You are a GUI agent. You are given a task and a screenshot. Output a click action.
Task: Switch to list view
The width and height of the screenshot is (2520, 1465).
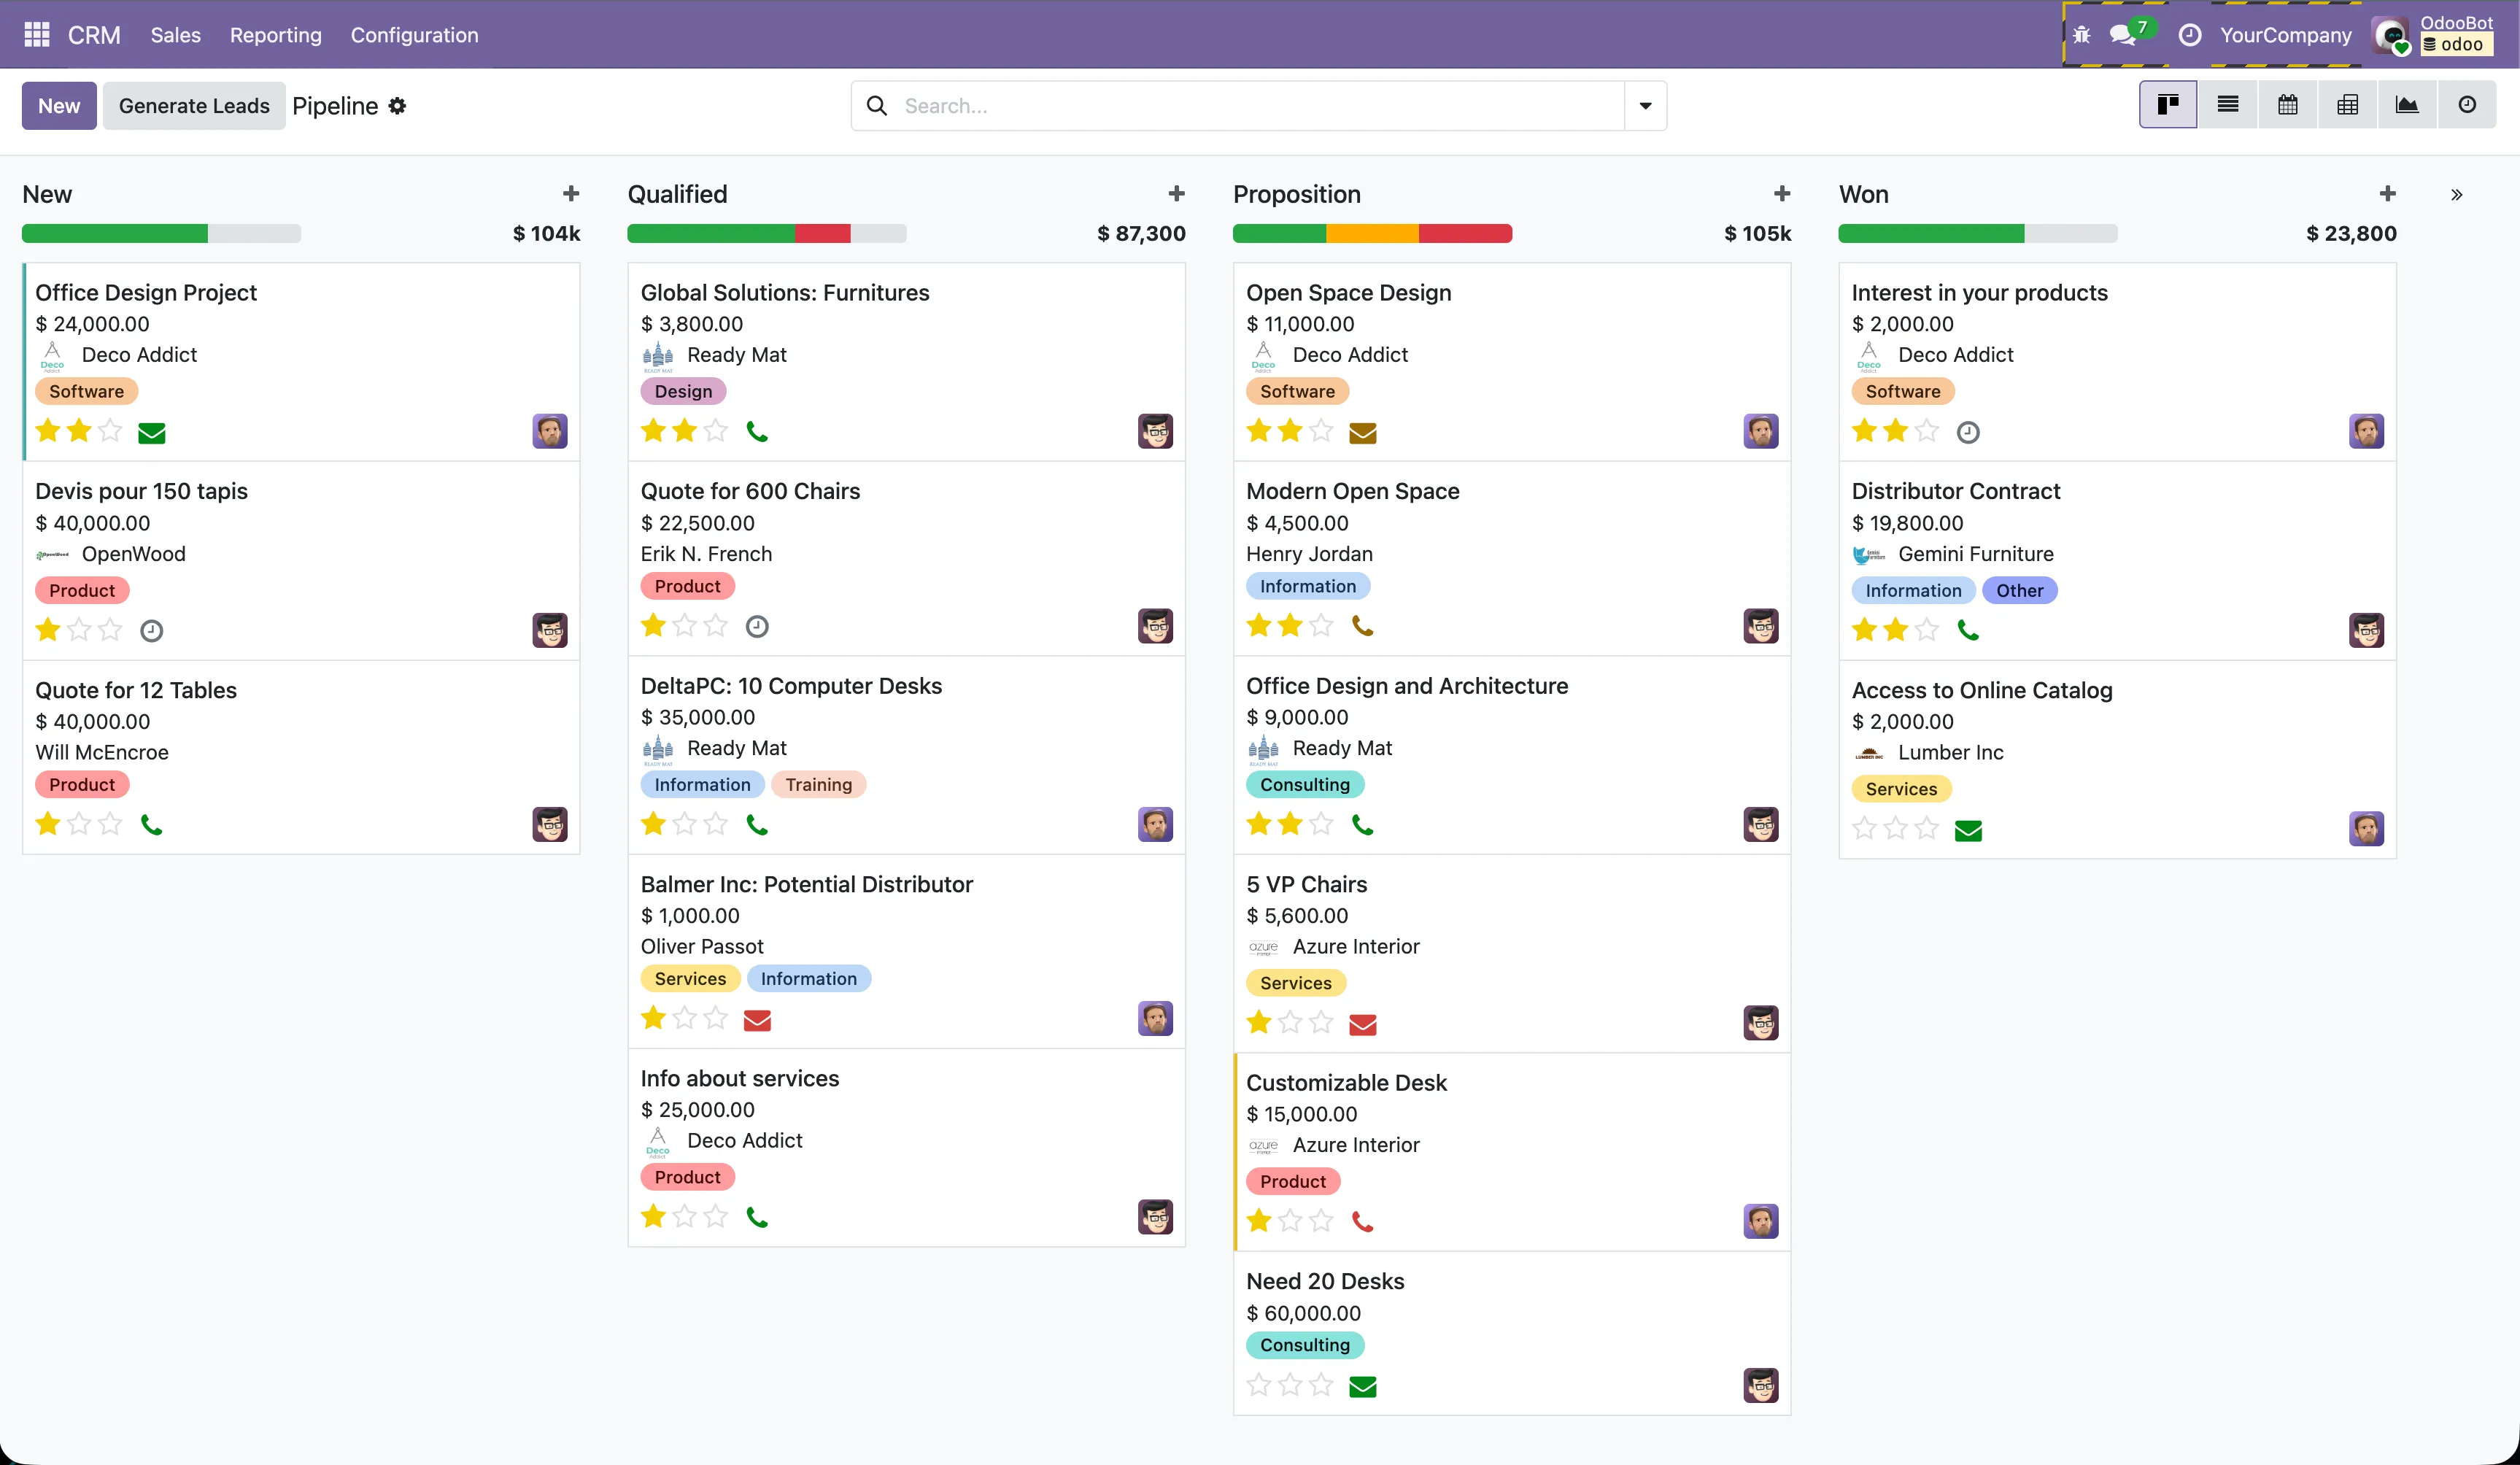pyautogui.click(x=2228, y=104)
